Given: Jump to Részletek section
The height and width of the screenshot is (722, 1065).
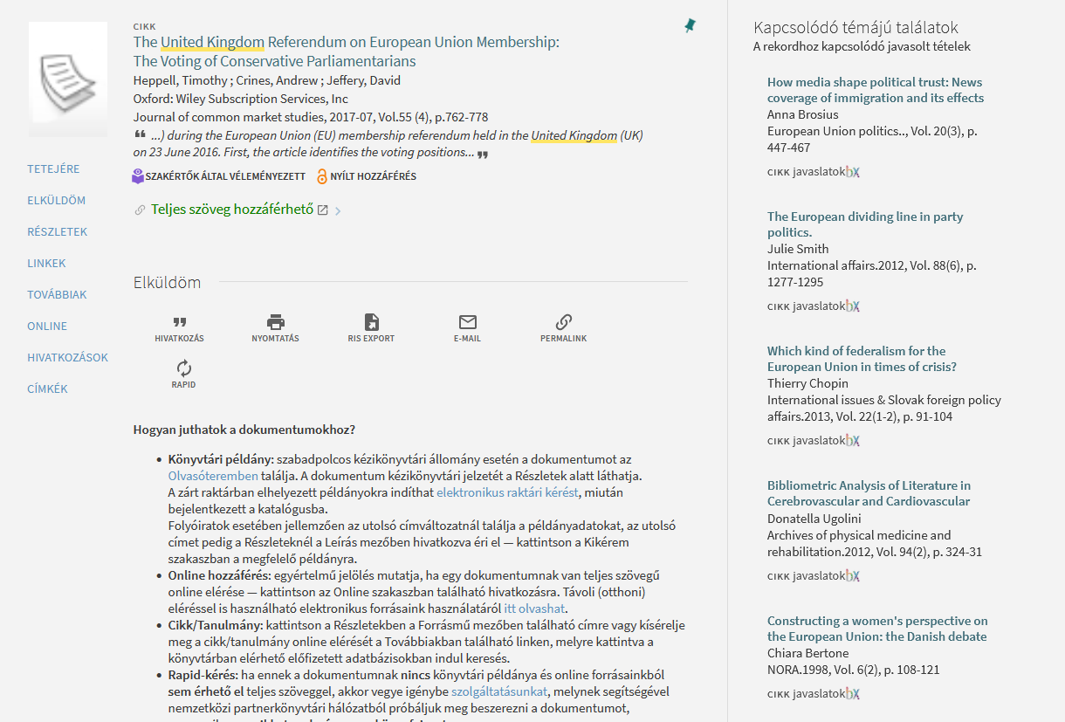Looking at the screenshot, I should tap(58, 232).
